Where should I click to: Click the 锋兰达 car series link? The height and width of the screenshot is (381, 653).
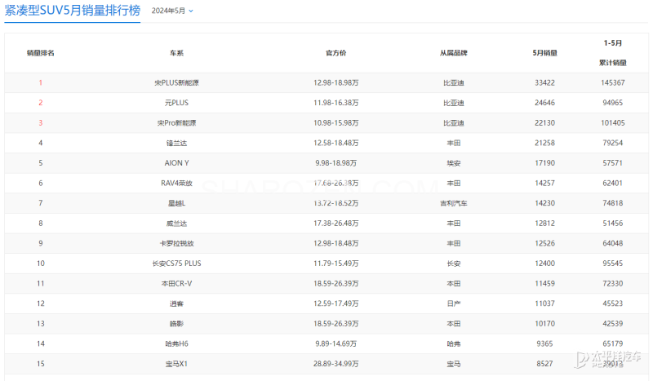(176, 144)
